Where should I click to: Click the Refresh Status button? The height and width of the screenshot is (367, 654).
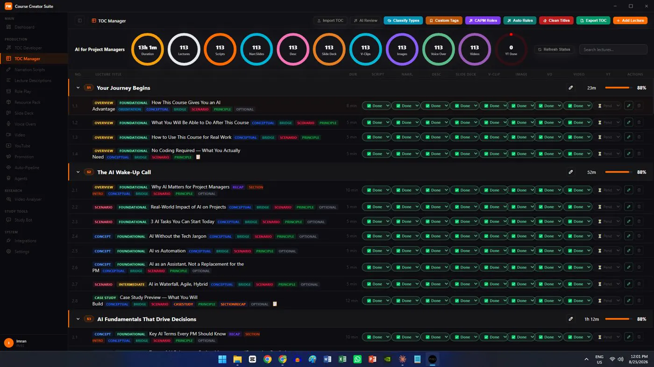(x=554, y=49)
